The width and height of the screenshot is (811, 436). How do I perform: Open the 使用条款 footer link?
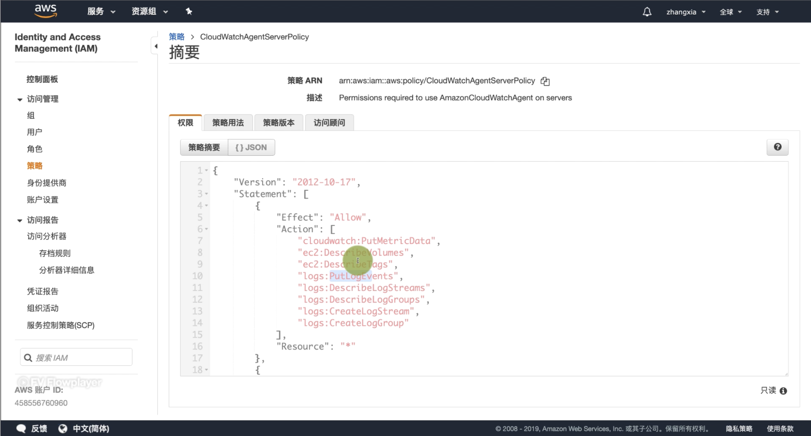click(x=780, y=429)
